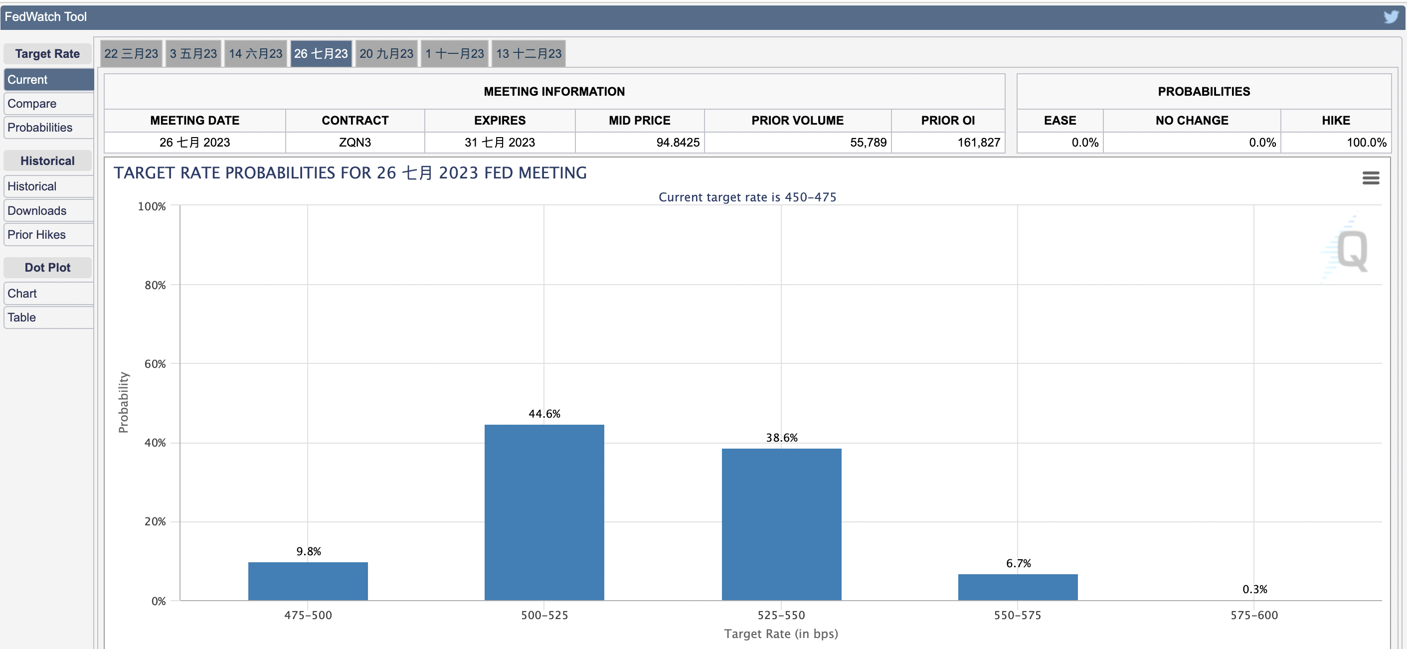Select the 20 九月23 meeting tab
Screen dimensions: 1407x649
pyautogui.click(x=387, y=53)
